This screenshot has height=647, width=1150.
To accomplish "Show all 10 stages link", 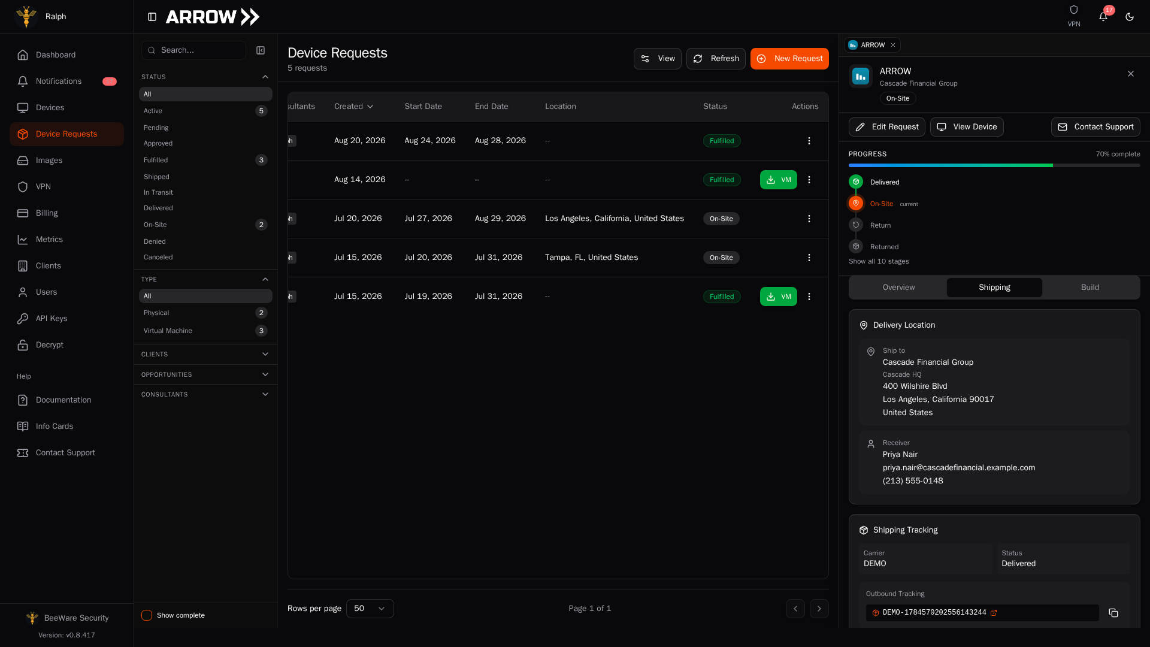I will point(878,261).
